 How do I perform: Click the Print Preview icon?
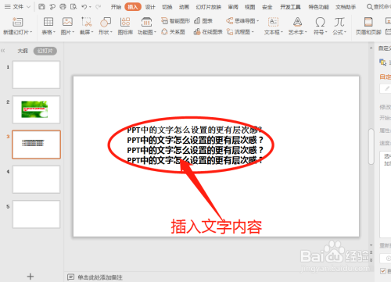click(74, 6)
